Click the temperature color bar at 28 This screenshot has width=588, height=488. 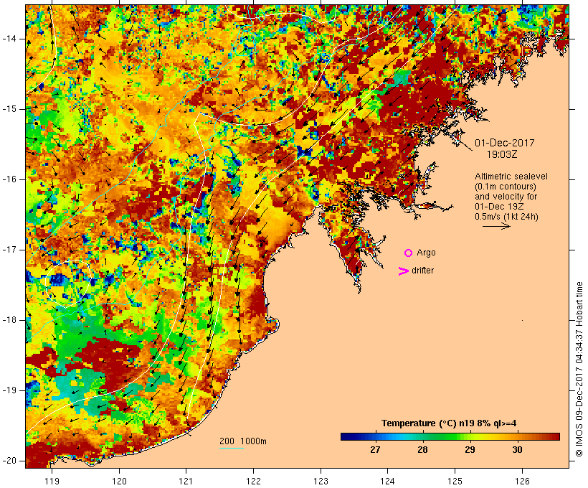click(x=422, y=436)
